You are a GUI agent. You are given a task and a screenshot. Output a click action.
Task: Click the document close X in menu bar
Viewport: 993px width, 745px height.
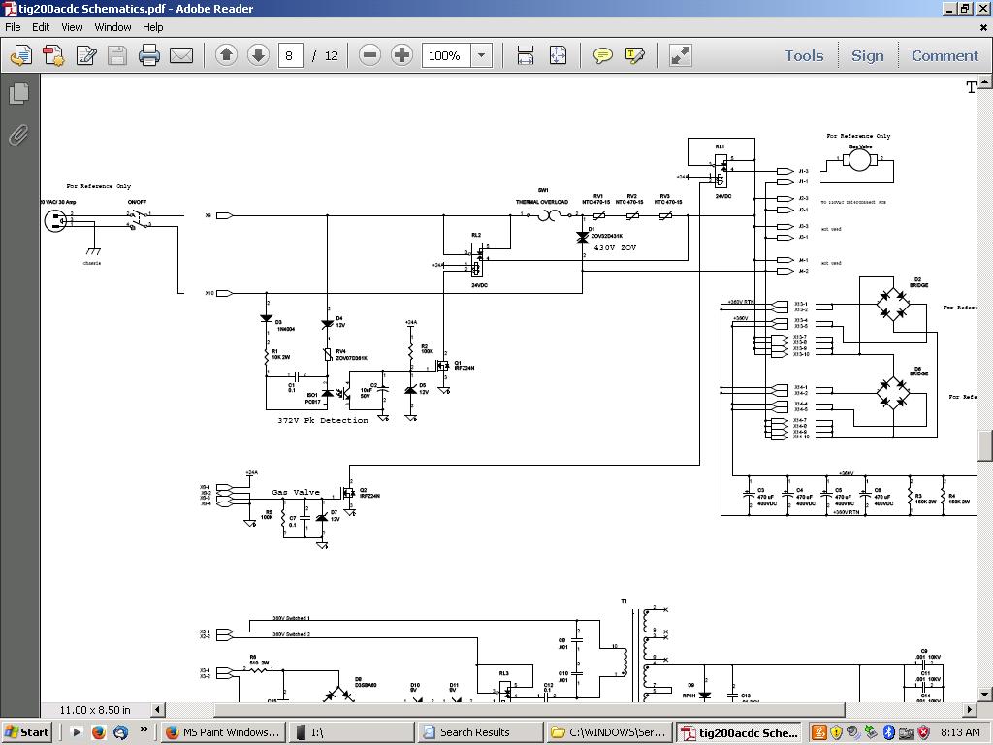point(983,27)
